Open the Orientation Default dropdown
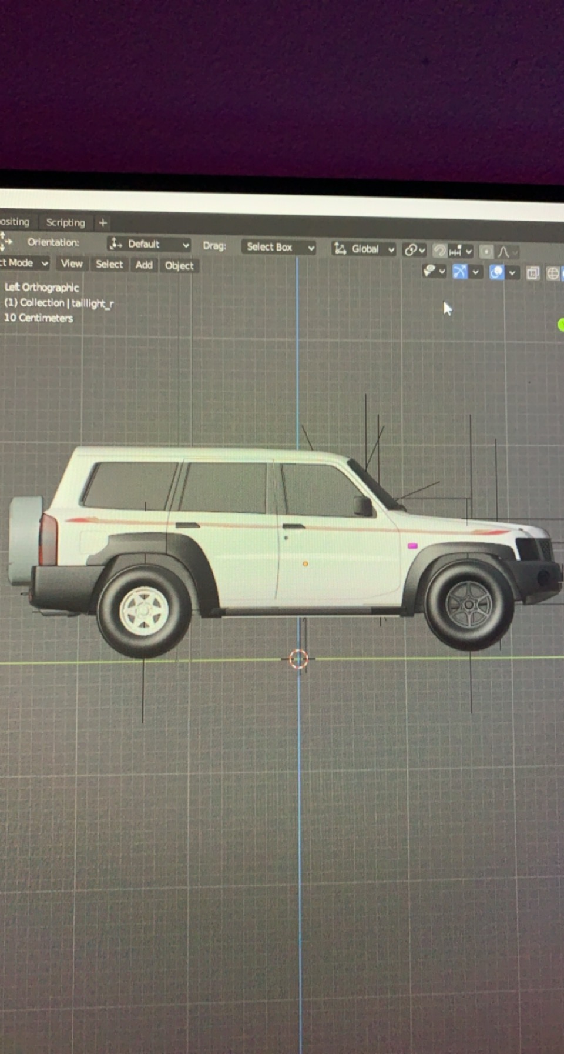 tap(150, 244)
